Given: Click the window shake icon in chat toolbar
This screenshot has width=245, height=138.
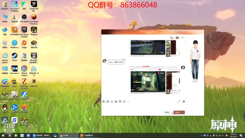Looking at the screenshot, I should [x=124, y=102].
